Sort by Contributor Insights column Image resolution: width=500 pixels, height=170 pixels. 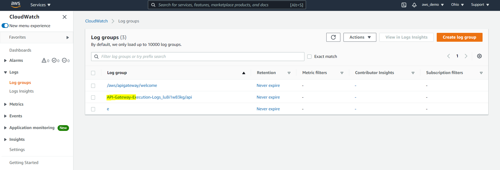(x=413, y=73)
